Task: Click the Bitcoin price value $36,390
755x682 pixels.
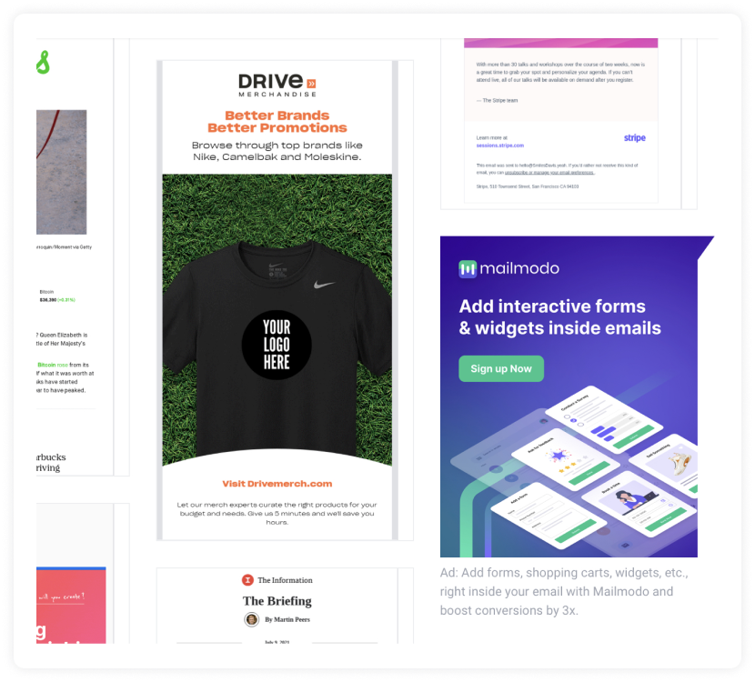Action: tap(47, 300)
